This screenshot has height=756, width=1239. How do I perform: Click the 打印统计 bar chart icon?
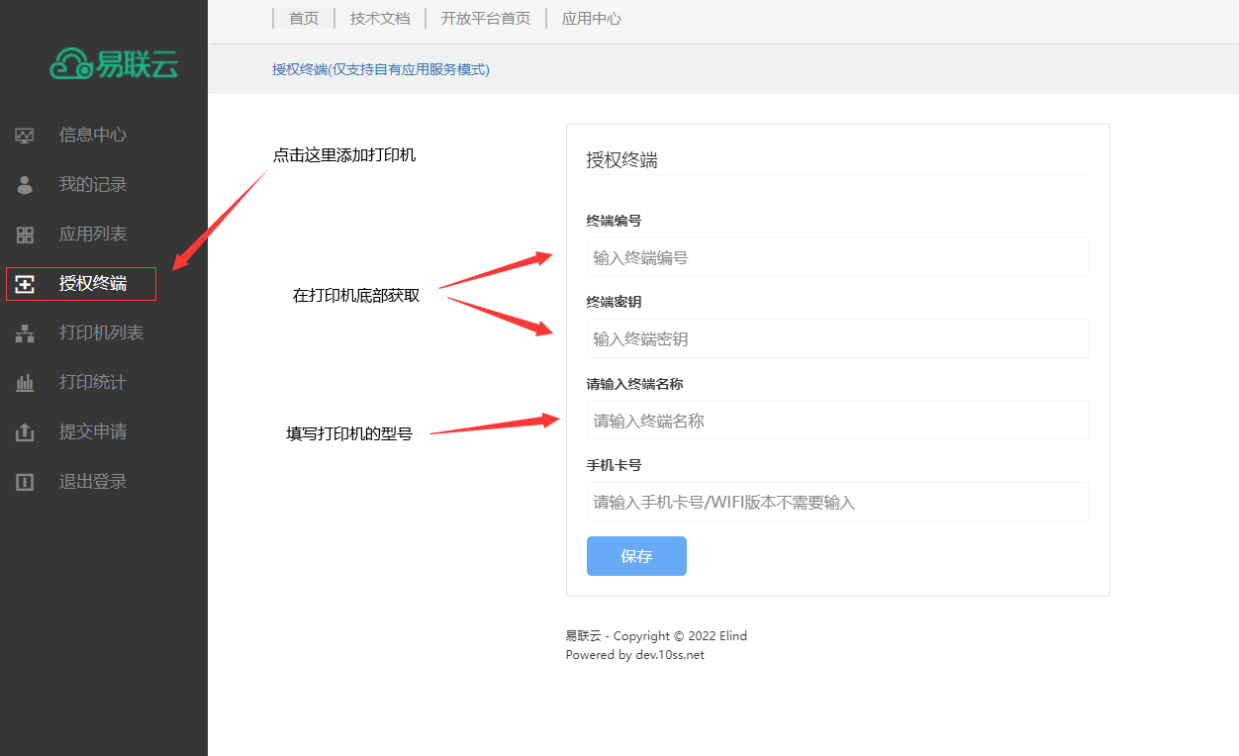[25, 383]
